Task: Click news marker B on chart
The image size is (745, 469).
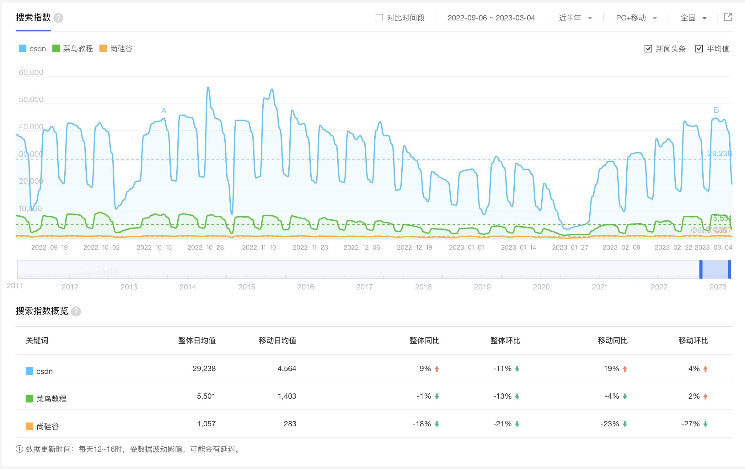Action: tap(716, 110)
